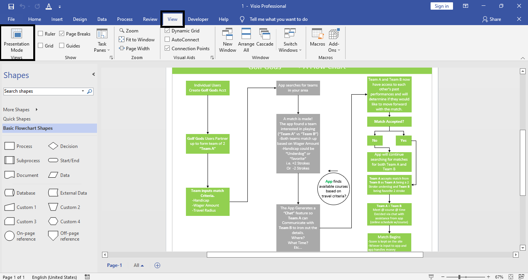Open the File menu
This screenshot has height=280, width=528.
click(11, 19)
